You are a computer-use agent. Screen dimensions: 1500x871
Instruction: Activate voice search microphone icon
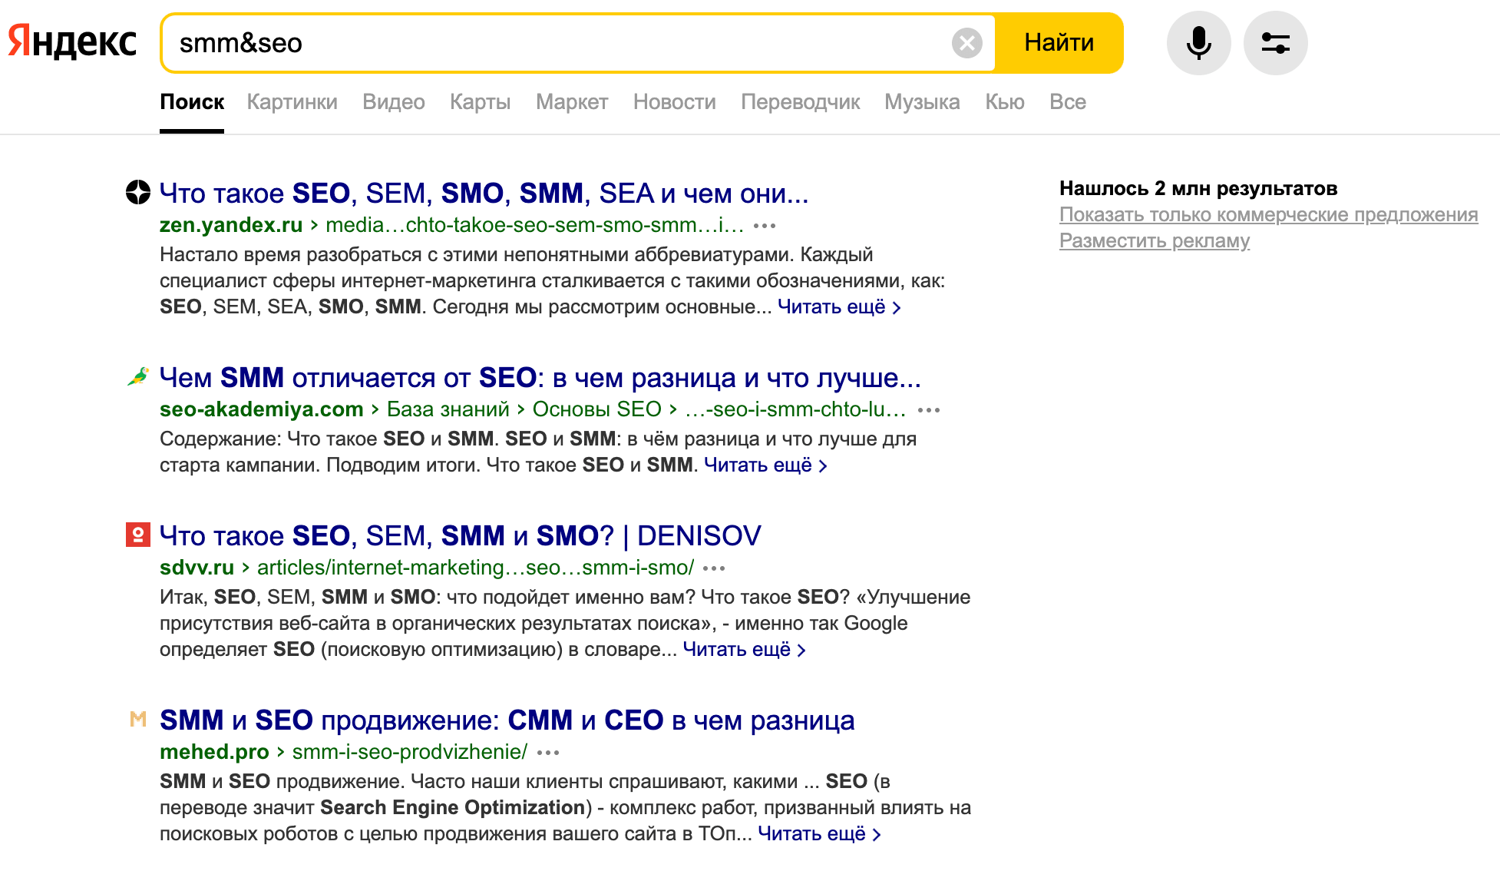point(1198,43)
